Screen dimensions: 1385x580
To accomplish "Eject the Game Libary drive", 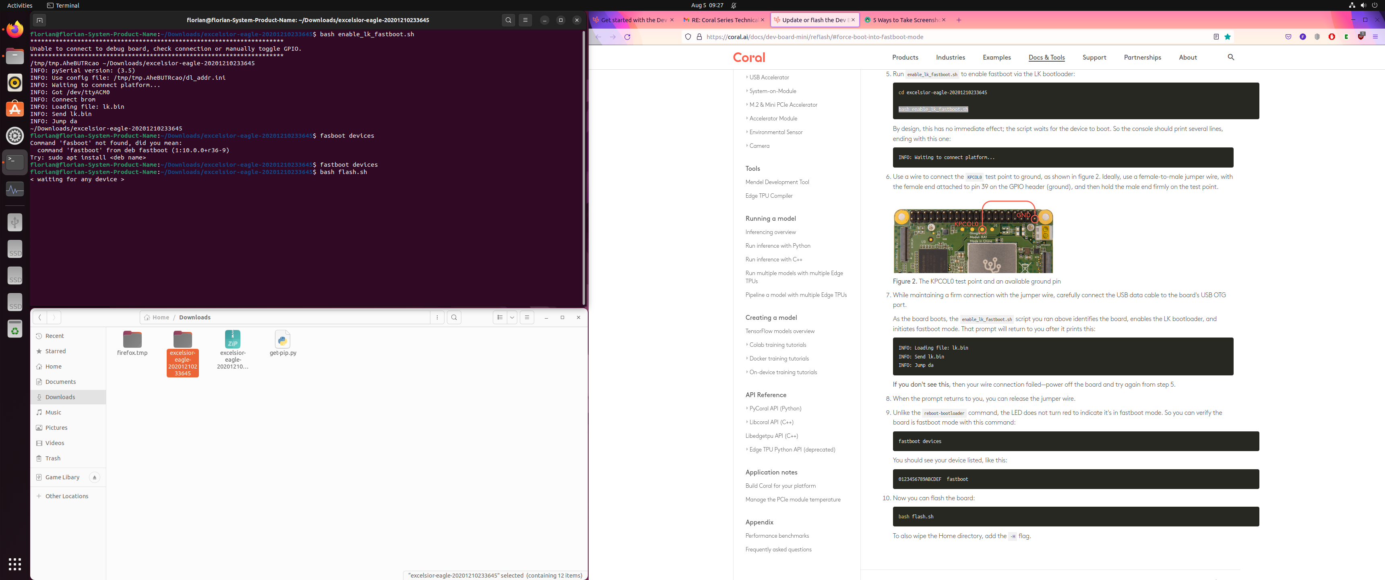I will 95,477.
